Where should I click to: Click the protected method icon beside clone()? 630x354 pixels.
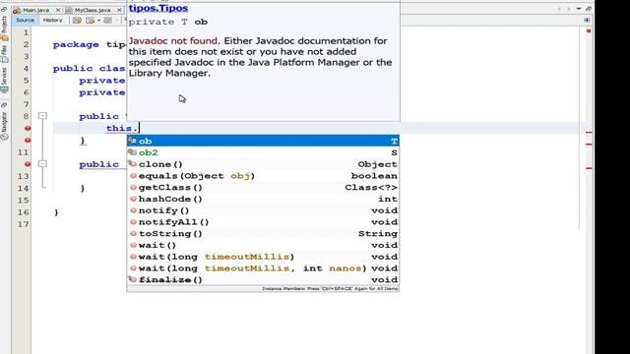[132, 164]
